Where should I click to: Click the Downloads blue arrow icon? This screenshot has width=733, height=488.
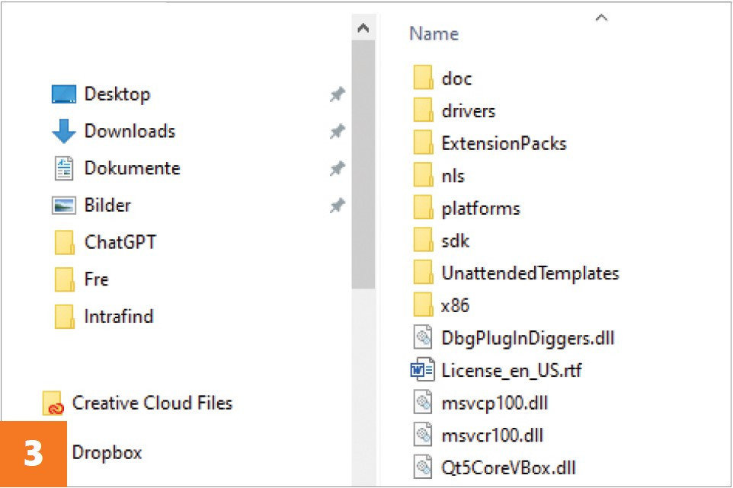[x=63, y=131]
